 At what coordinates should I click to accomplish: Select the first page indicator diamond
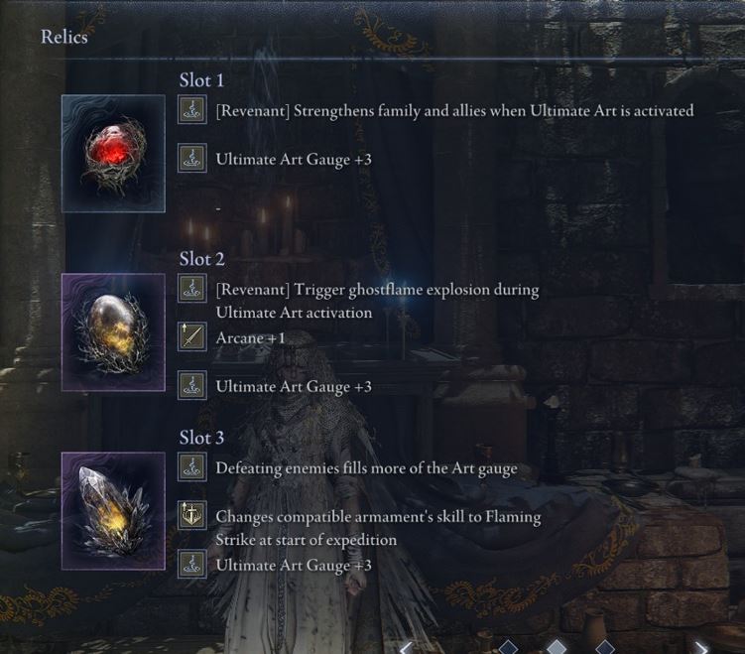click(508, 647)
